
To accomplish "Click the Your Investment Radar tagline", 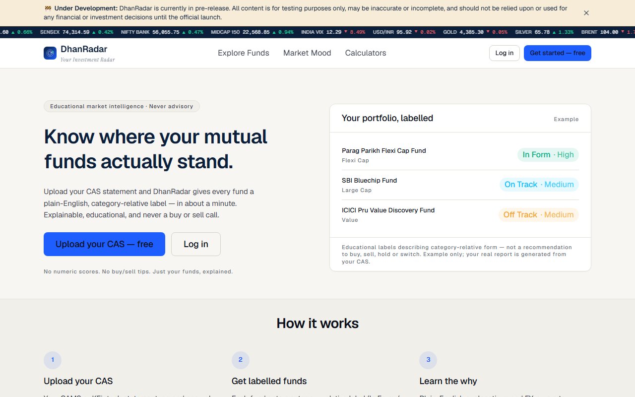I will (x=88, y=60).
